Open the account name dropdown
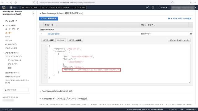 [x=183, y=7]
